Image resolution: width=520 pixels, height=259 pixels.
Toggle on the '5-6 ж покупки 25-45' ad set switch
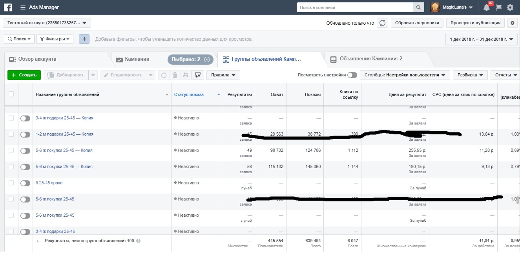pos(25,199)
